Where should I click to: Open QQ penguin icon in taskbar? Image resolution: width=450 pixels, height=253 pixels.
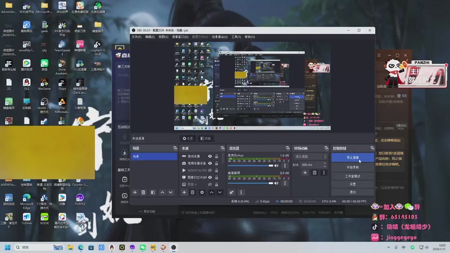pos(111,247)
